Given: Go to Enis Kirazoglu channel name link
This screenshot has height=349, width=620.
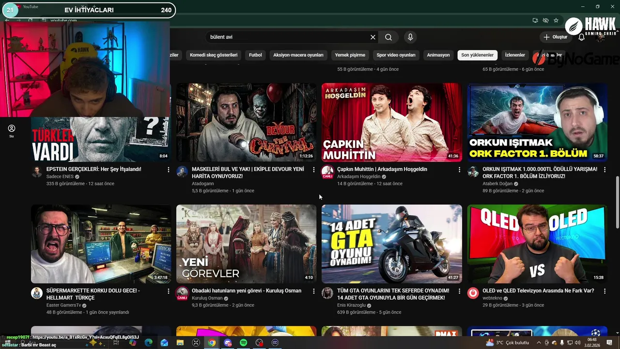Looking at the screenshot, I should point(351,305).
